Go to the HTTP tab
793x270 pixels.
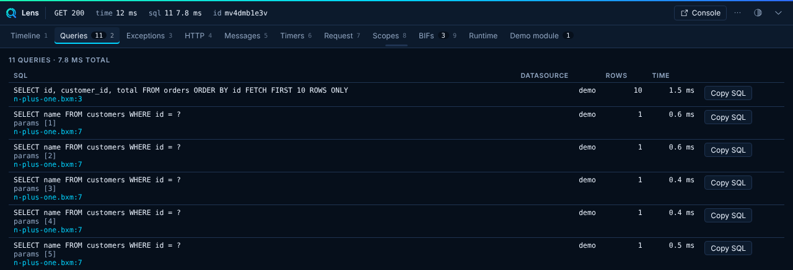point(198,36)
